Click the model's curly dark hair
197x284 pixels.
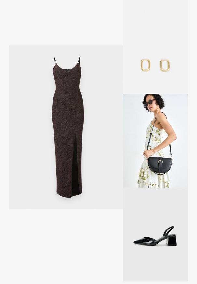(x=154, y=101)
